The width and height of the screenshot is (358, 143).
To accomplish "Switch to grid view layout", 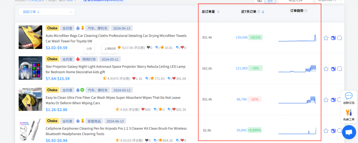I will (x=260, y=1).
